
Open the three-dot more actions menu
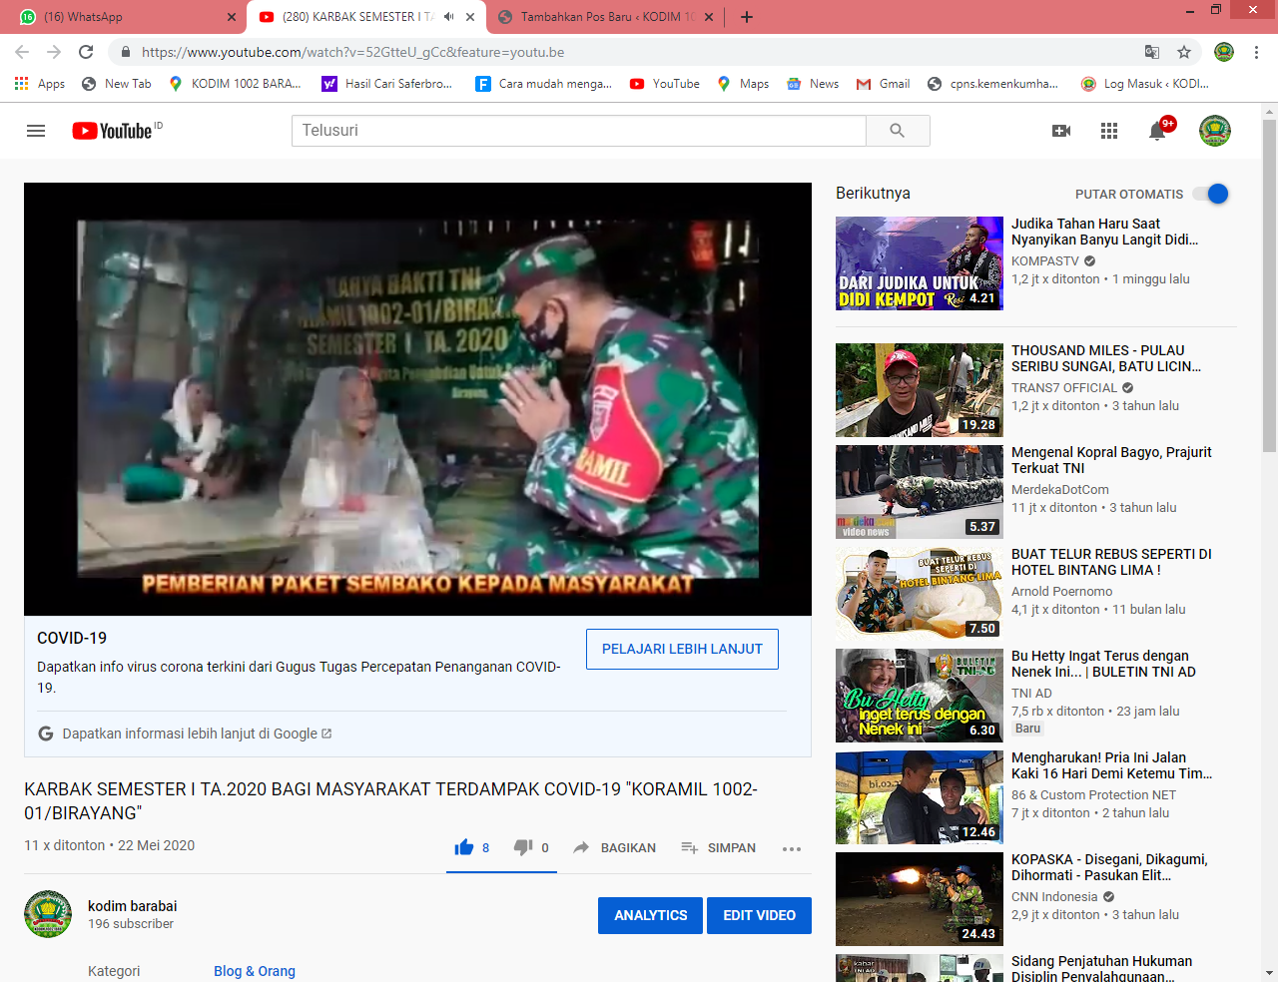792,848
